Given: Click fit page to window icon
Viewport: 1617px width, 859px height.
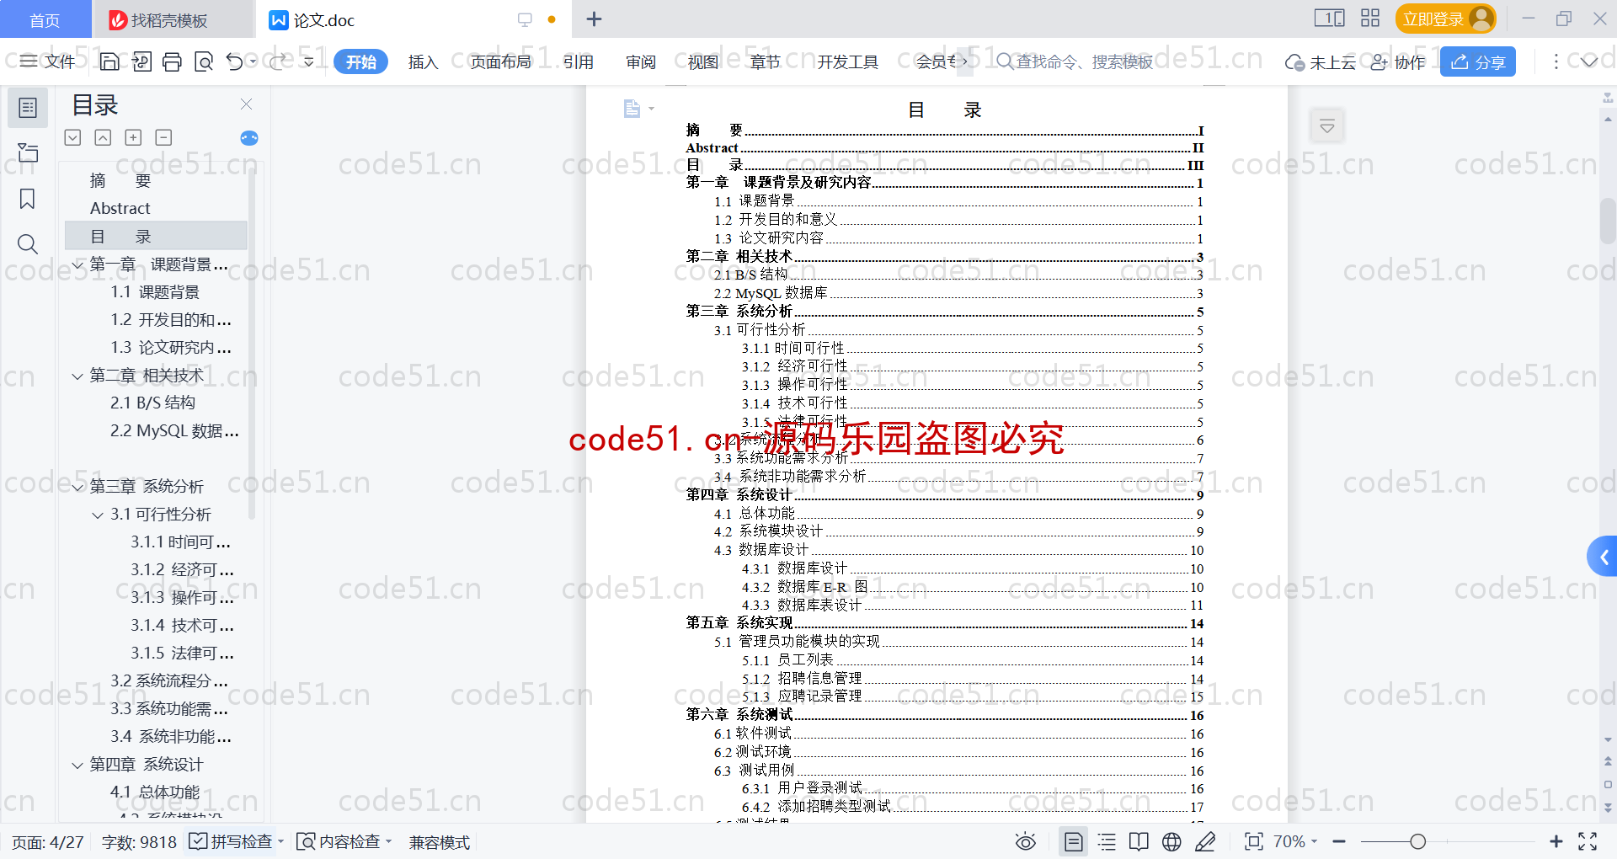Looking at the screenshot, I should coord(1254,841).
